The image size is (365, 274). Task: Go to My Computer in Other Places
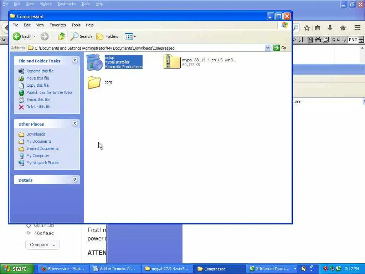[38, 156]
